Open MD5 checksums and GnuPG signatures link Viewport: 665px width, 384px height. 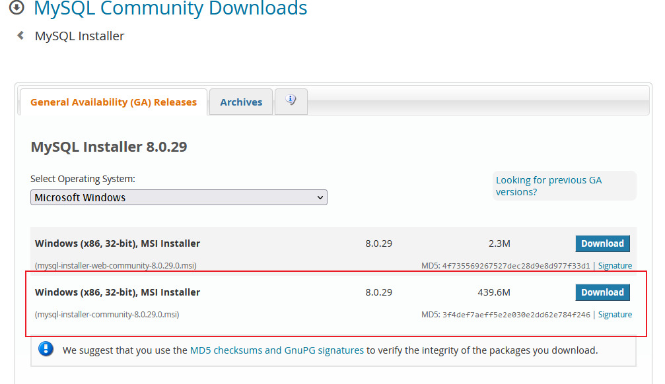277,350
